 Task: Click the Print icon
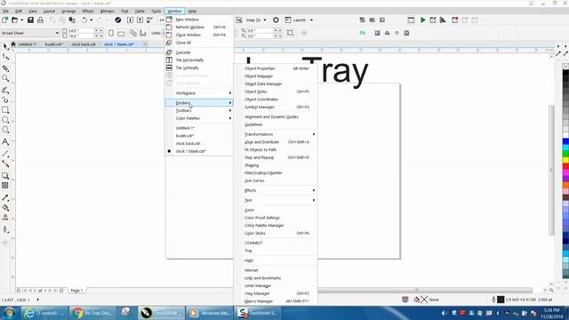coord(40,20)
